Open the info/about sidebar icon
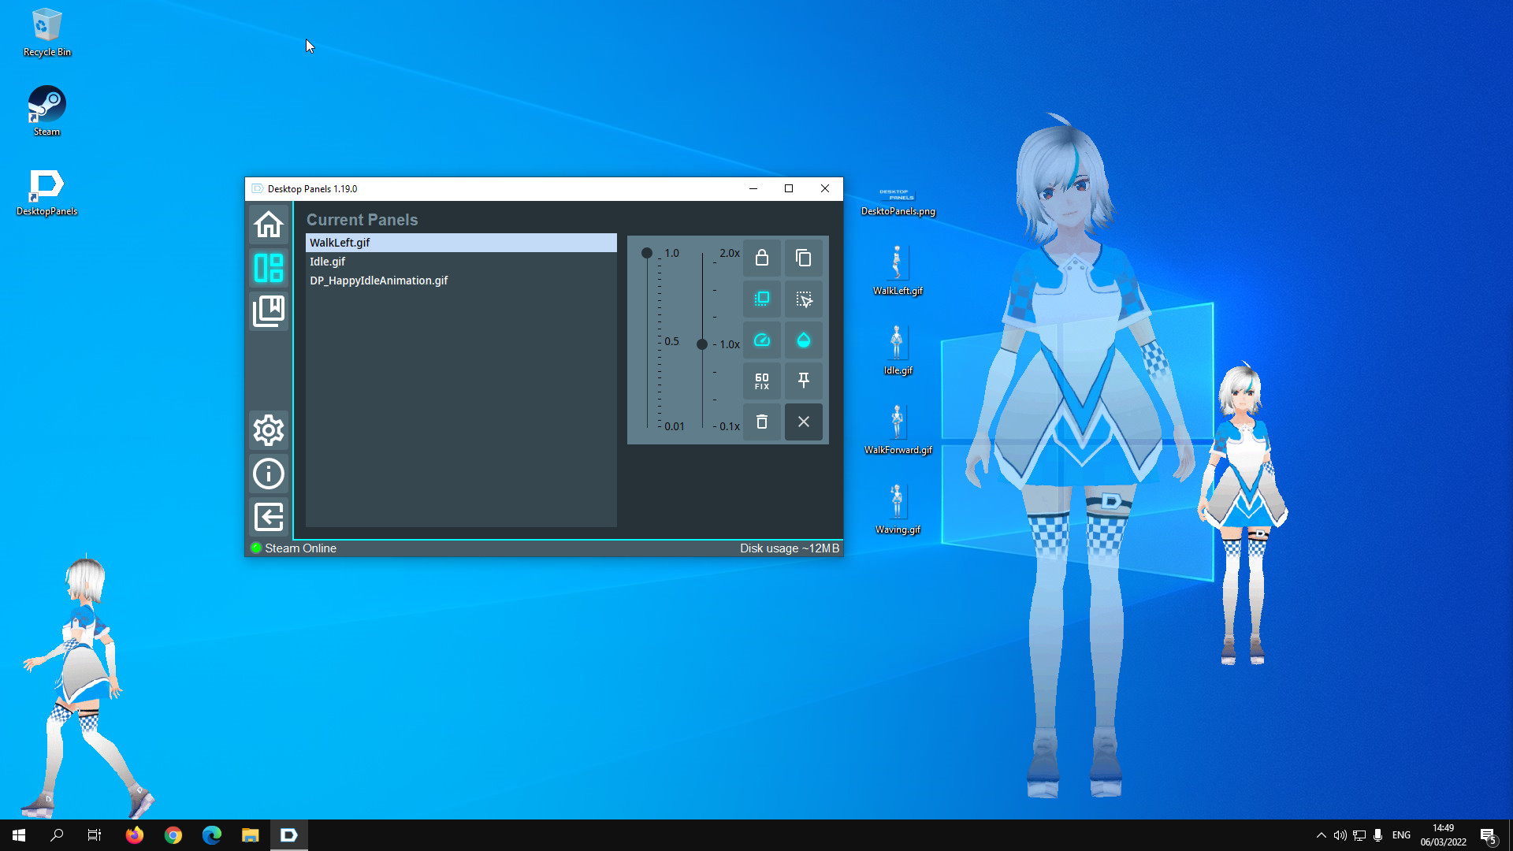Image resolution: width=1513 pixels, height=851 pixels. 269,474
